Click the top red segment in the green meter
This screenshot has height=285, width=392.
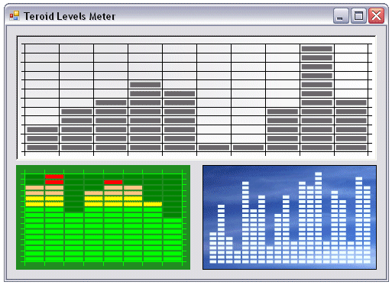pyautogui.click(x=54, y=177)
